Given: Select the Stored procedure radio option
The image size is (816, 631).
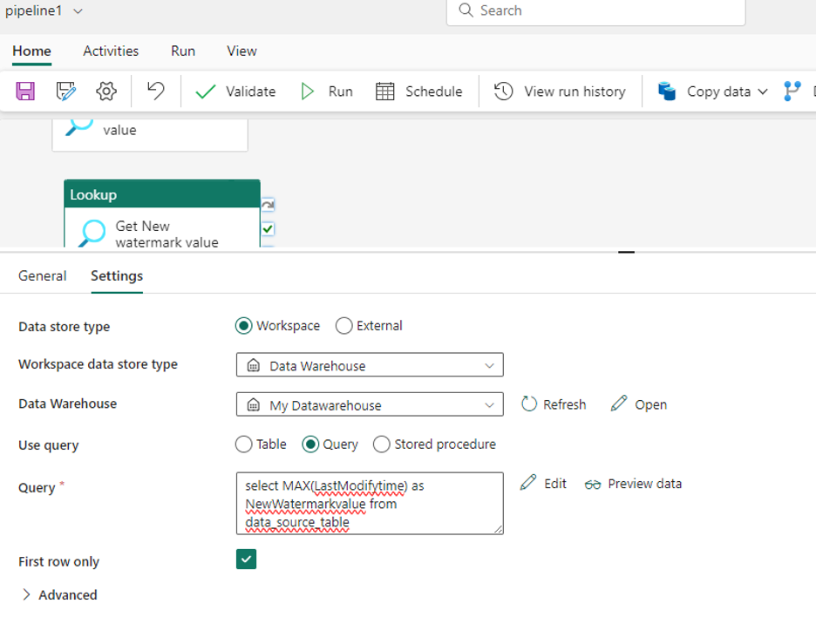Looking at the screenshot, I should click(381, 444).
